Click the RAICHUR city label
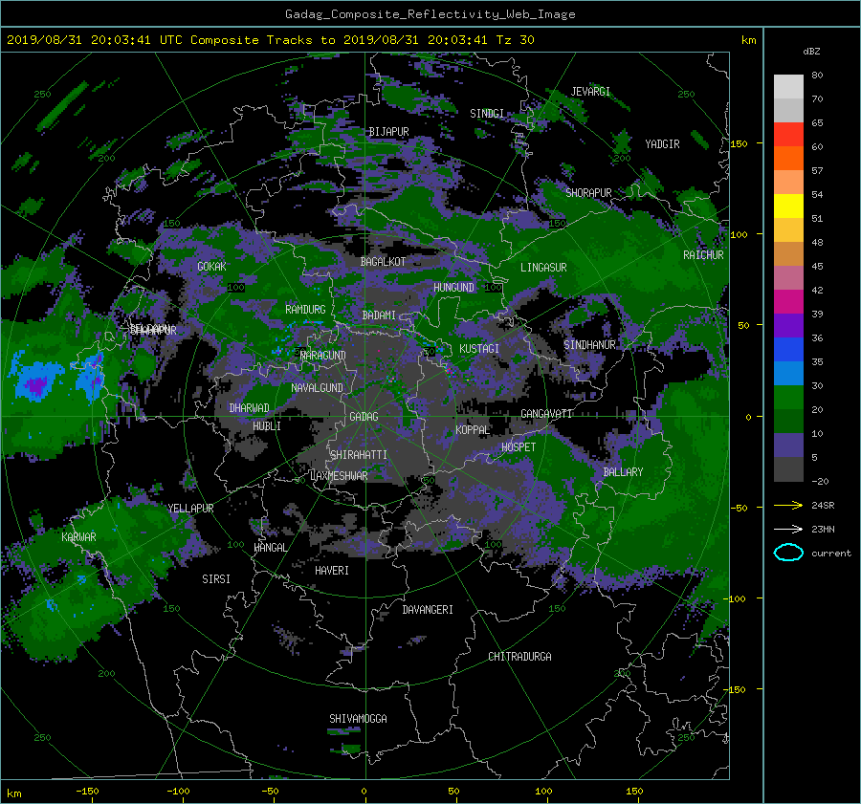The height and width of the screenshot is (804, 861). (x=703, y=255)
